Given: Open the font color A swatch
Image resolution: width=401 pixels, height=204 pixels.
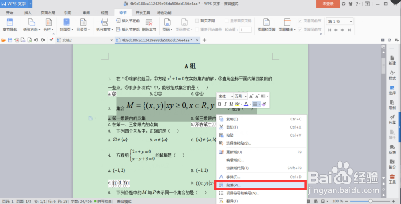Looking at the screenshot, I should pyautogui.click(x=246, y=104).
